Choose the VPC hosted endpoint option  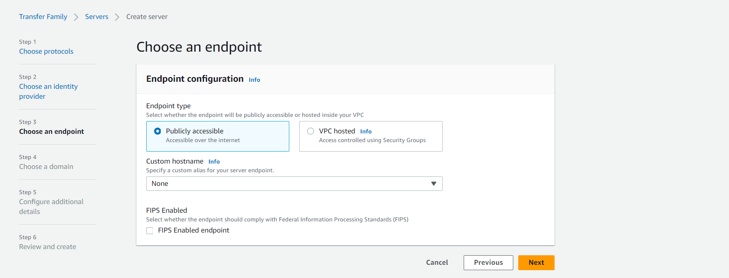[310, 131]
